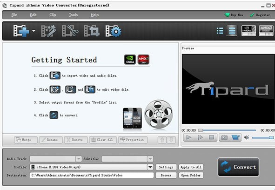This screenshot has height=190, width=275.
Task: Toggle NVIDIA CUDA acceleration button
Action: point(248,31)
